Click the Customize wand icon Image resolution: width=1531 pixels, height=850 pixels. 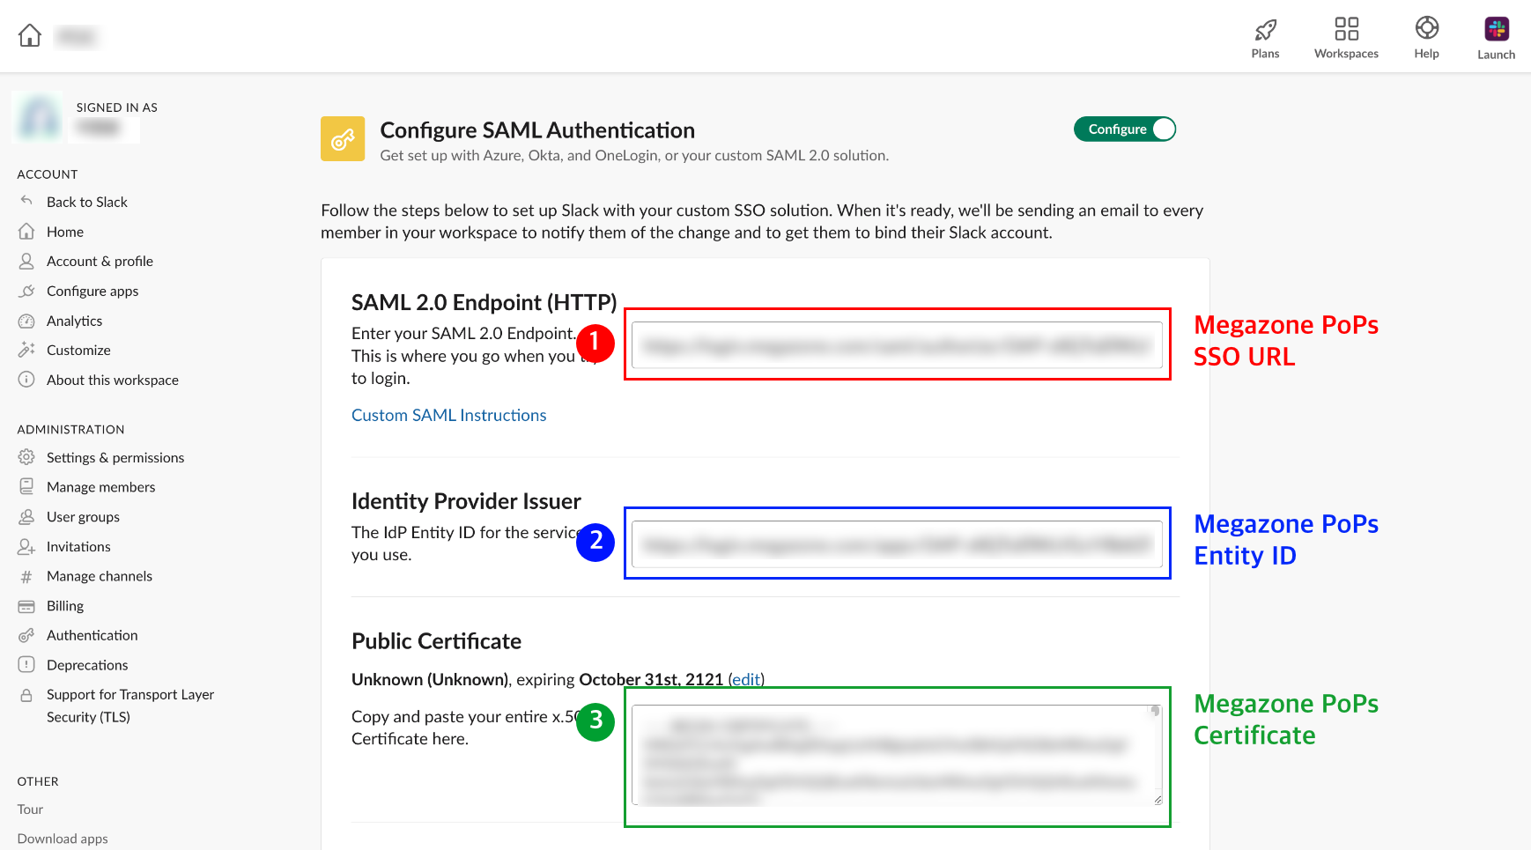tap(26, 350)
